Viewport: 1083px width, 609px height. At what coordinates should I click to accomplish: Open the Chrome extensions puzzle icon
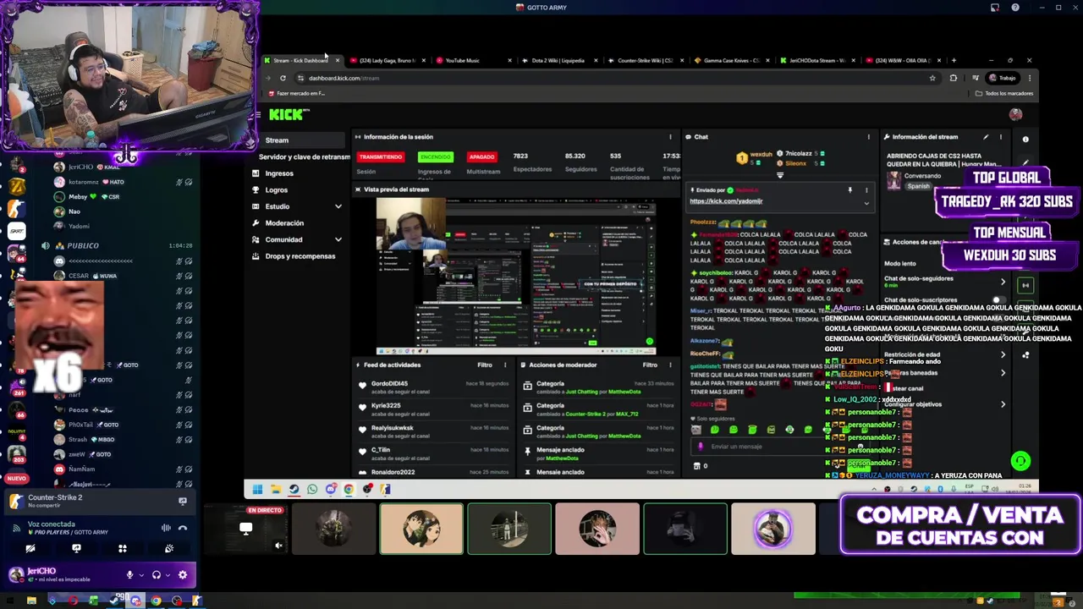(x=954, y=78)
